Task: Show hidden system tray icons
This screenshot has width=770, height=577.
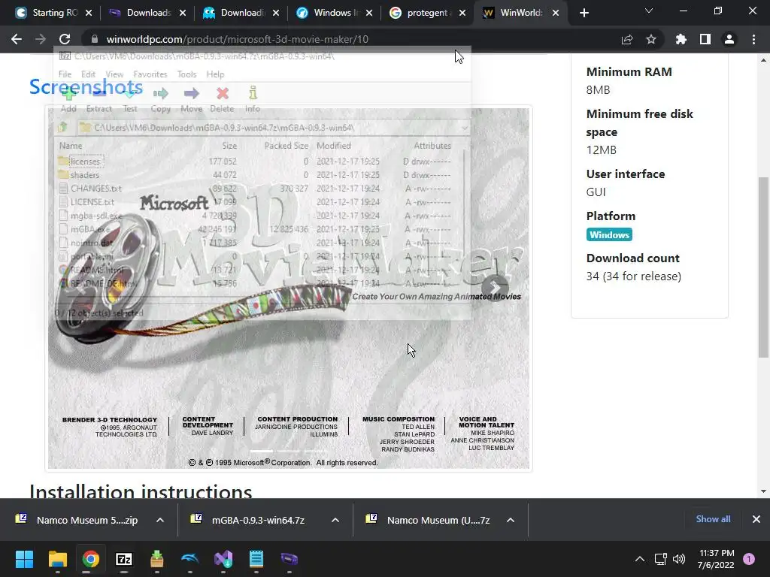Action: (639, 559)
